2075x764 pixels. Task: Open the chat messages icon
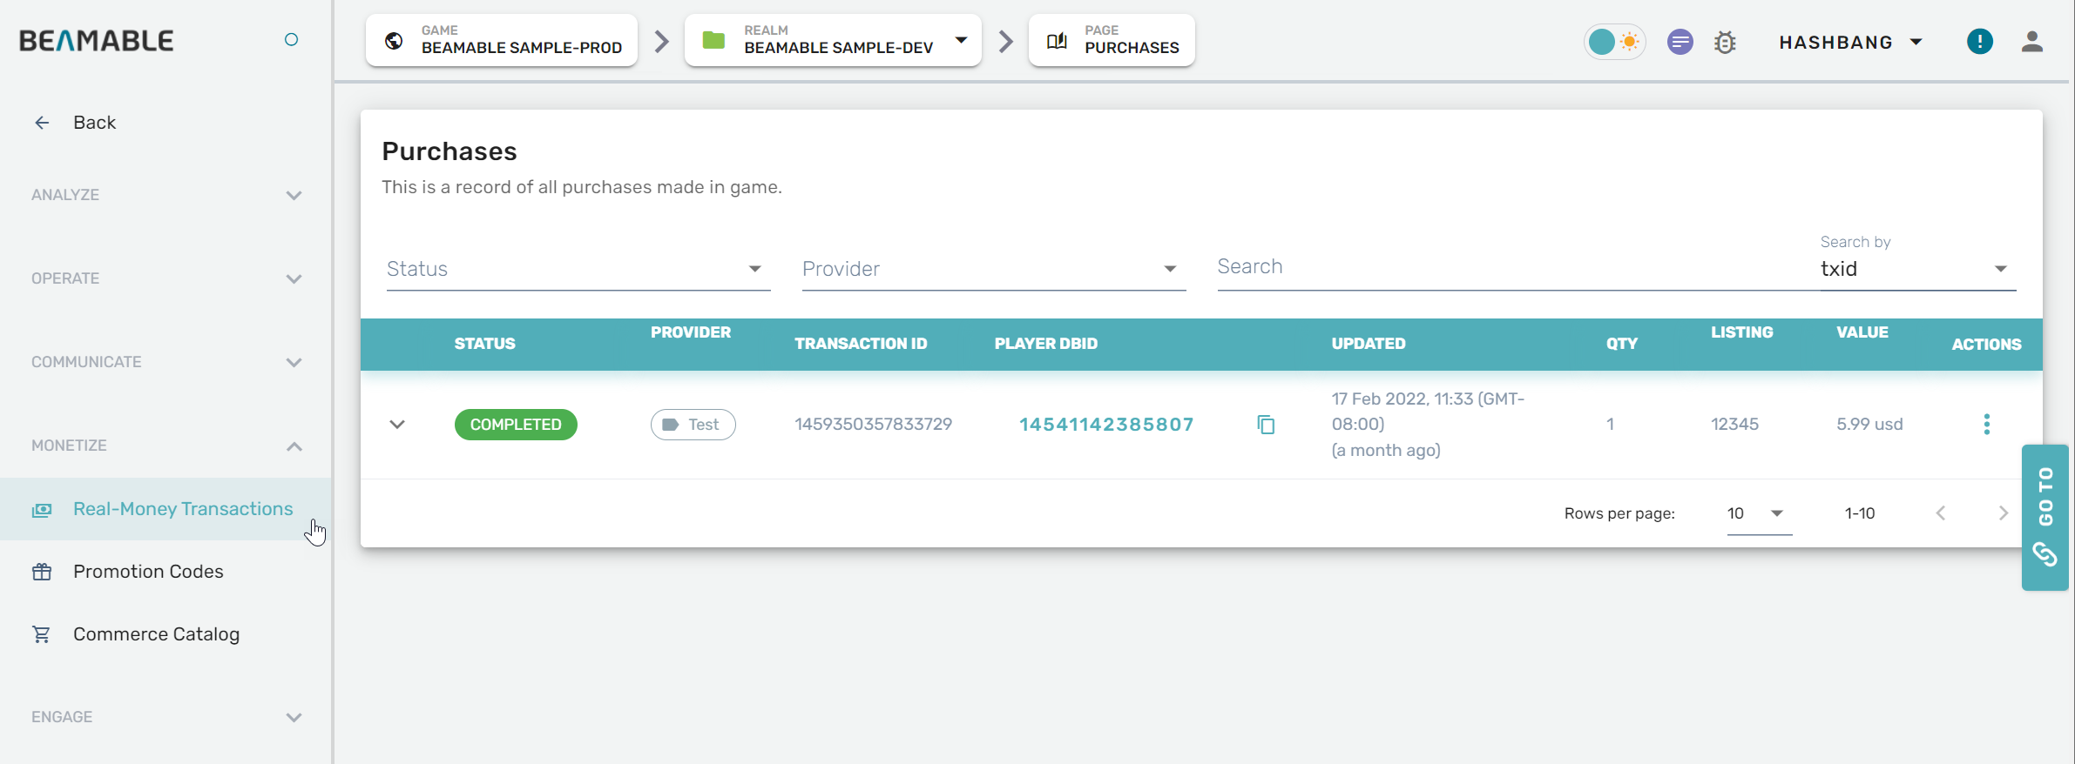pyautogui.click(x=1680, y=42)
